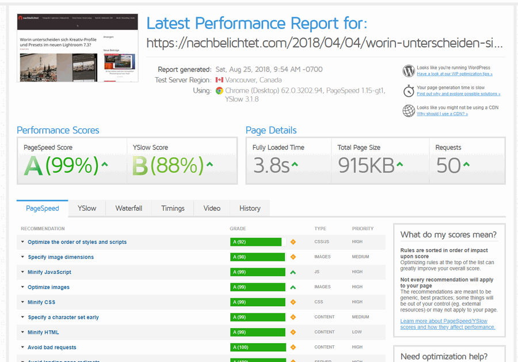
Task: Click the A (92) green grade bar
Action: (x=256, y=242)
